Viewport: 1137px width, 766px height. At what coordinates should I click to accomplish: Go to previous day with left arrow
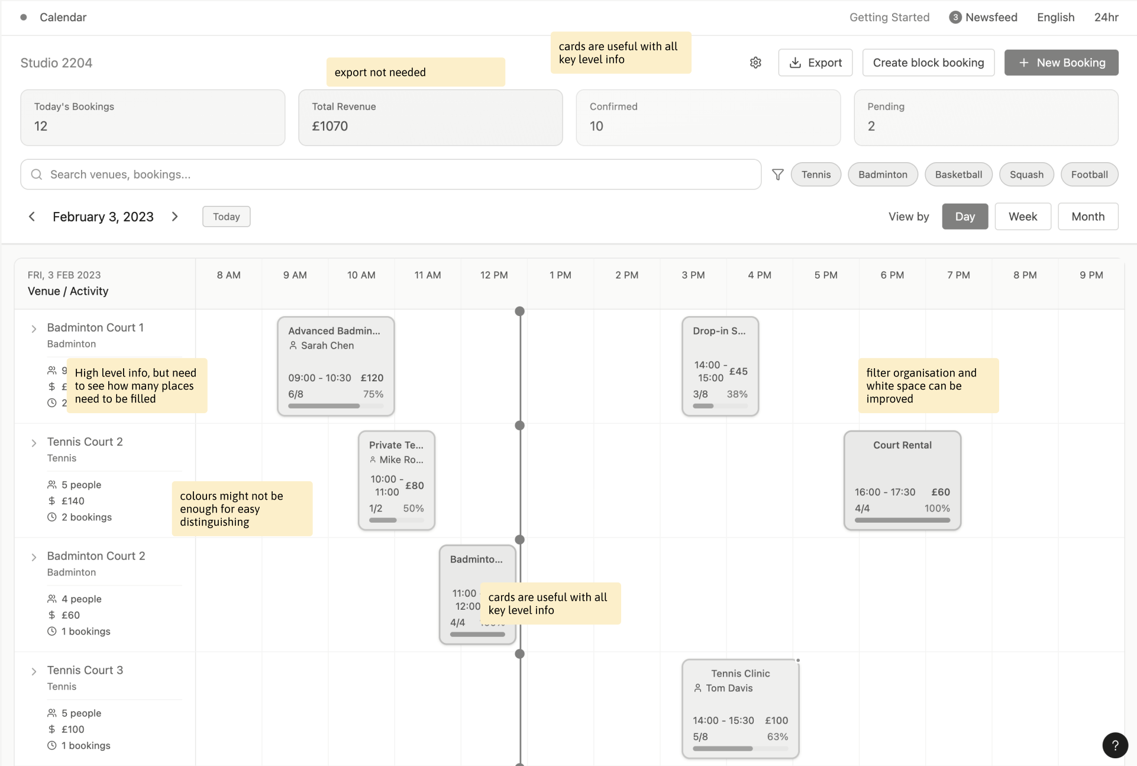[32, 217]
